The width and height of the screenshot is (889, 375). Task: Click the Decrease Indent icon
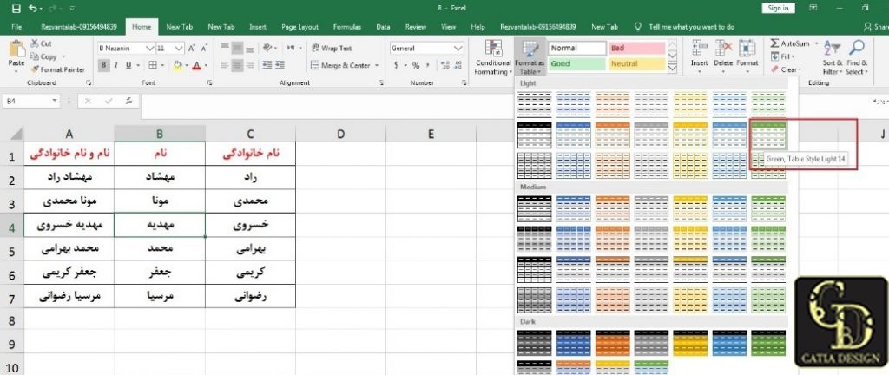(x=267, y=65)
